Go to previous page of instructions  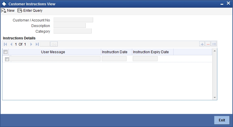point(11,44)
